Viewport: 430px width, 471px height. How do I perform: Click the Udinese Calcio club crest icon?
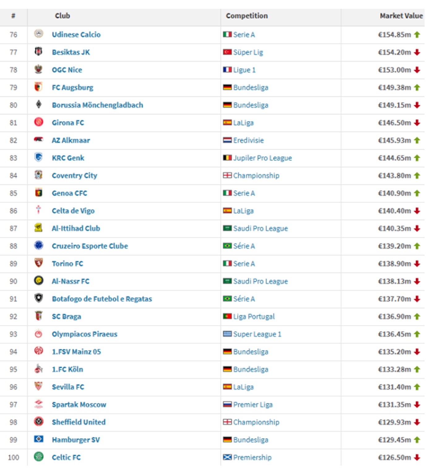coord(38,34)
